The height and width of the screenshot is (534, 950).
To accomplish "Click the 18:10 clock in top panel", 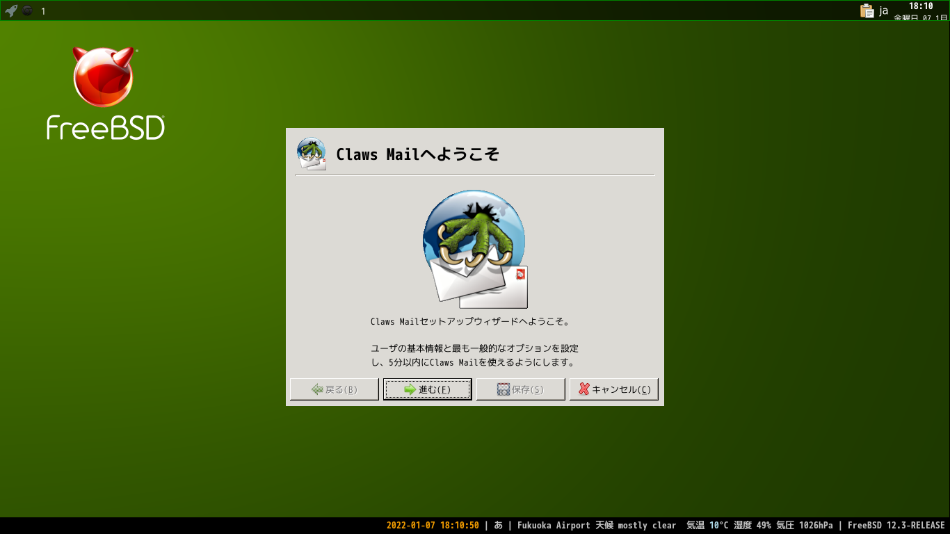I will pos(921,6).
